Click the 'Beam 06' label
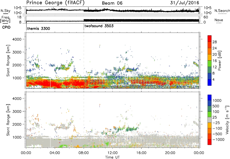230x159 pixels. [112, 3]
